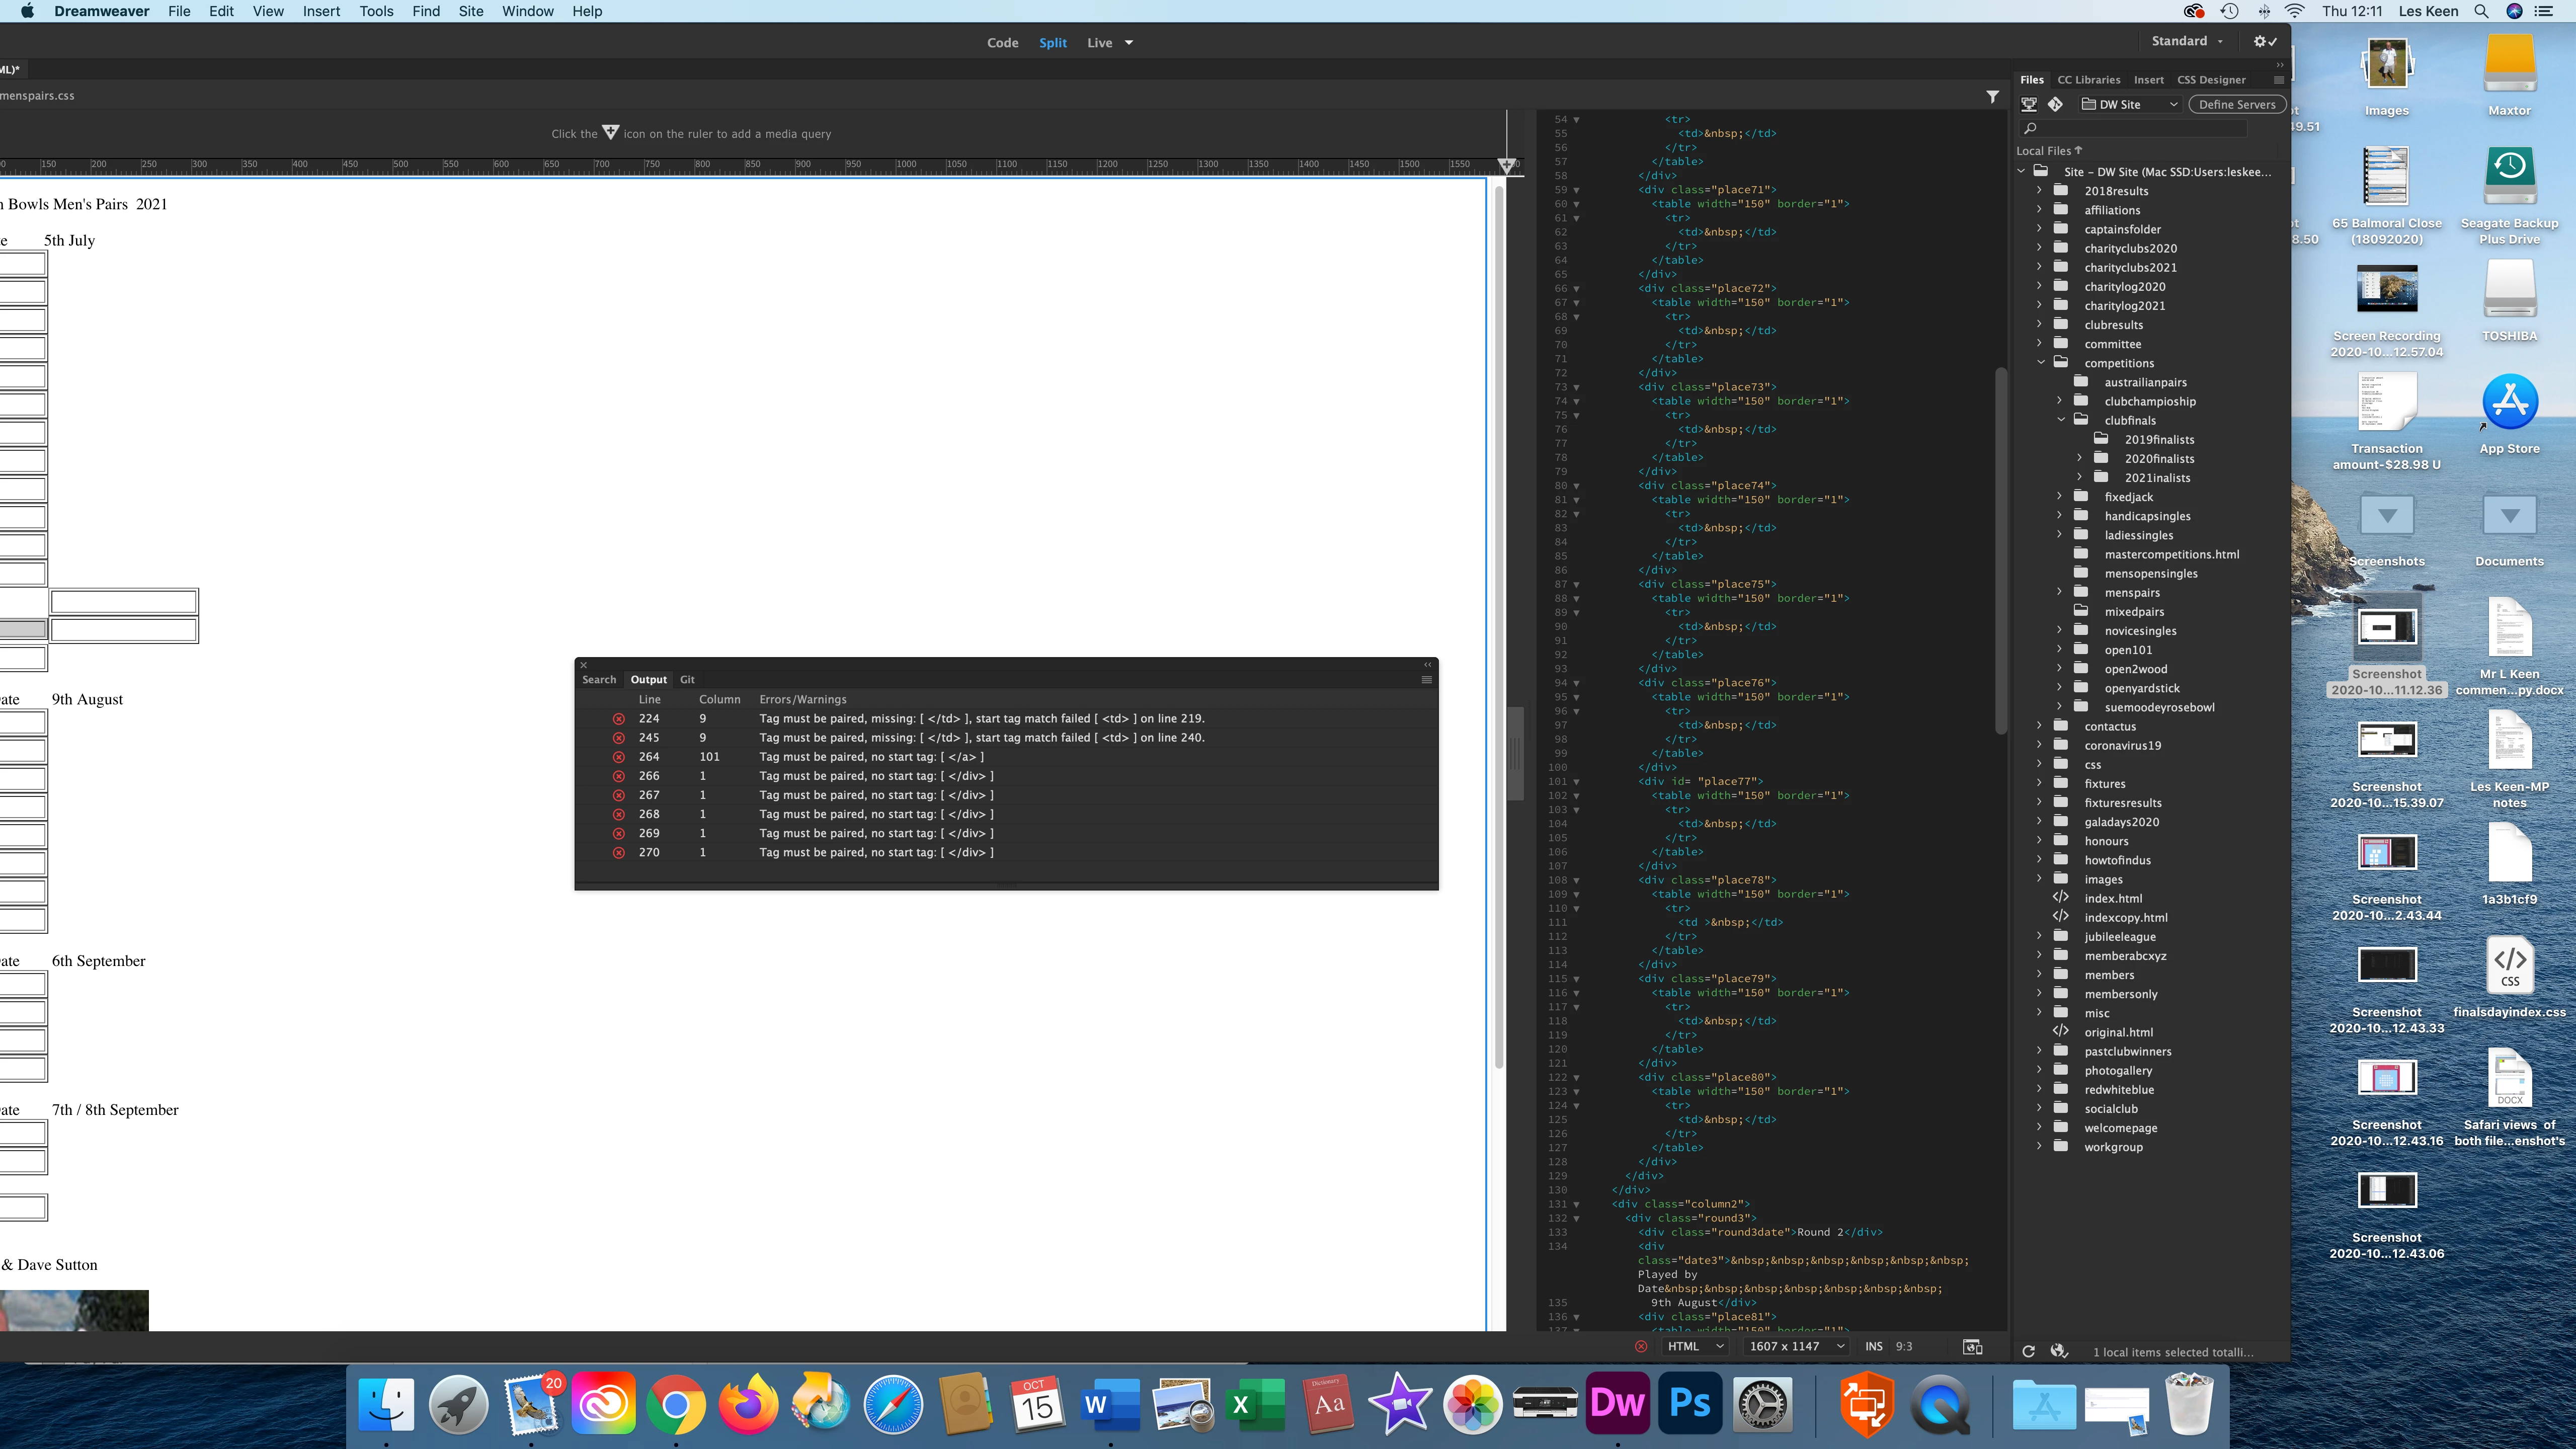Collapse the competitions folder in Files tree

pos(2041,363)
